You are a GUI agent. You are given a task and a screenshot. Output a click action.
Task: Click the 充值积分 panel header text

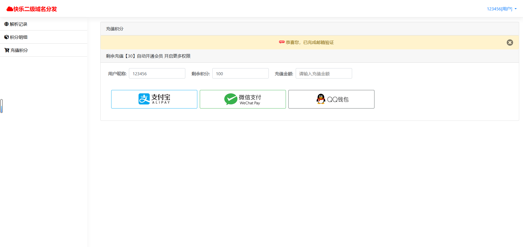115,29
